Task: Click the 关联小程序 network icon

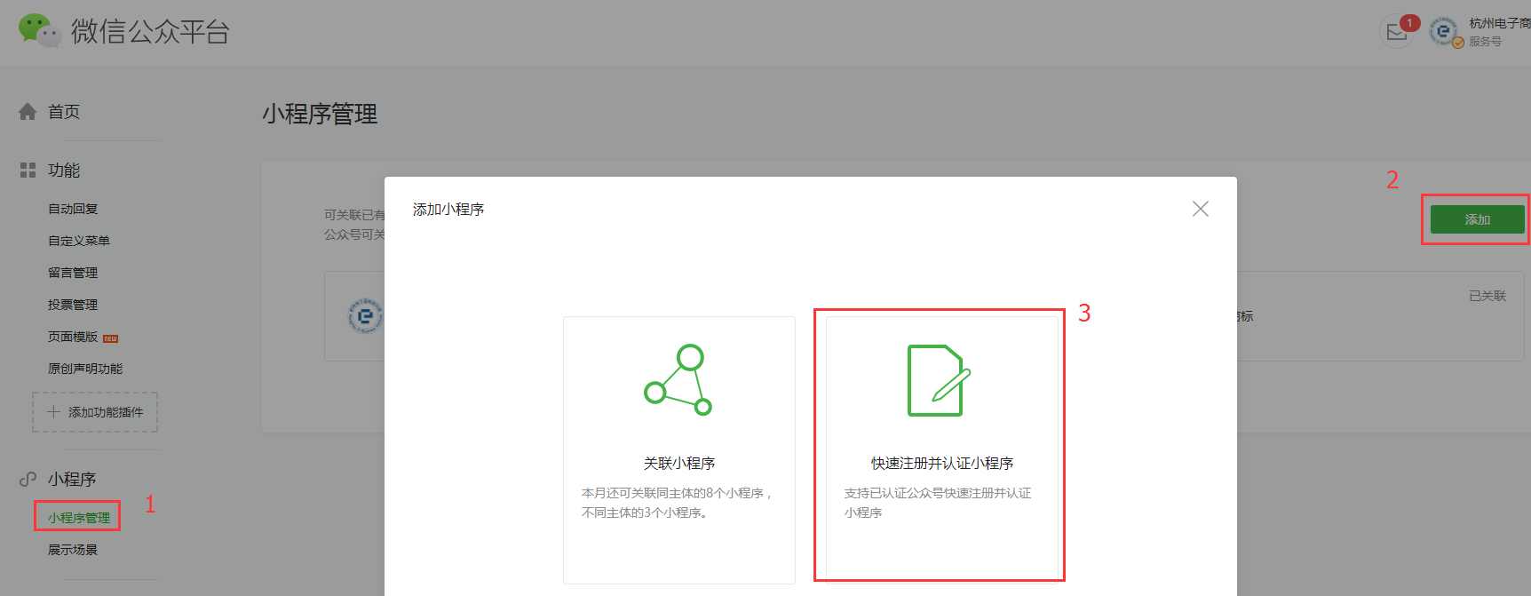Action: click(678, 380)
